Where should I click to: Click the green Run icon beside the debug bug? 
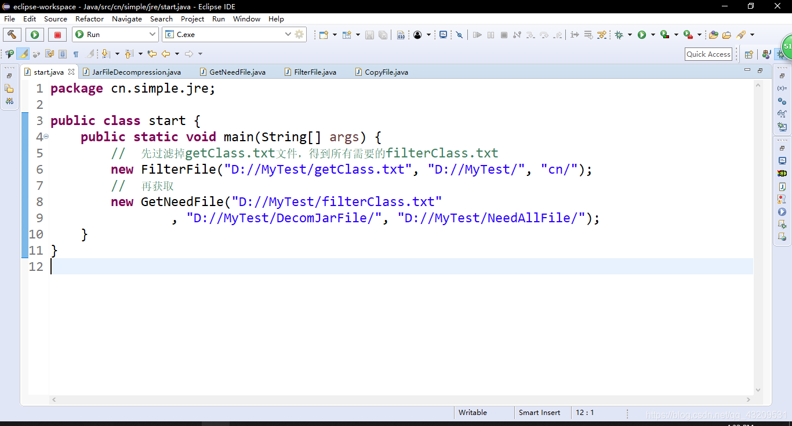click(642, 35)
